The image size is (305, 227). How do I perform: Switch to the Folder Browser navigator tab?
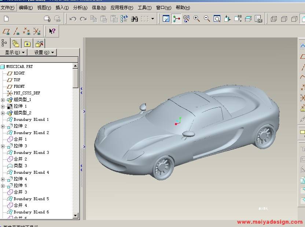point(16,43)
